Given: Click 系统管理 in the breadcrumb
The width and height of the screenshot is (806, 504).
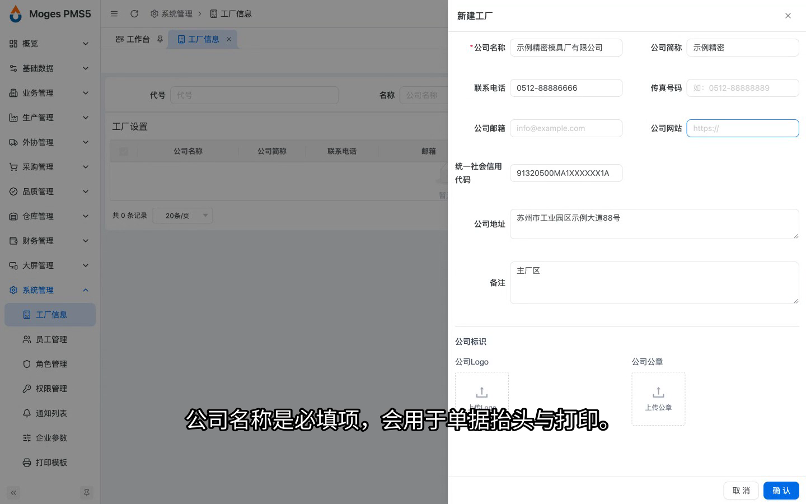Looking at the screenshot, I should [x=172, y=13].
